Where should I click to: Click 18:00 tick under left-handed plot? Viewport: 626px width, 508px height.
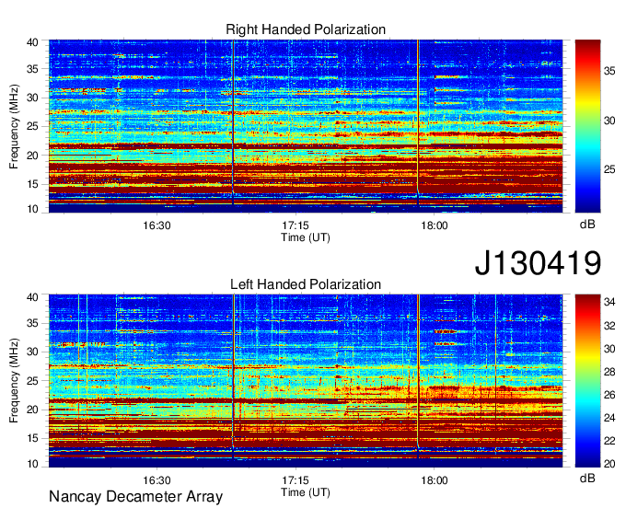point(435,480)
